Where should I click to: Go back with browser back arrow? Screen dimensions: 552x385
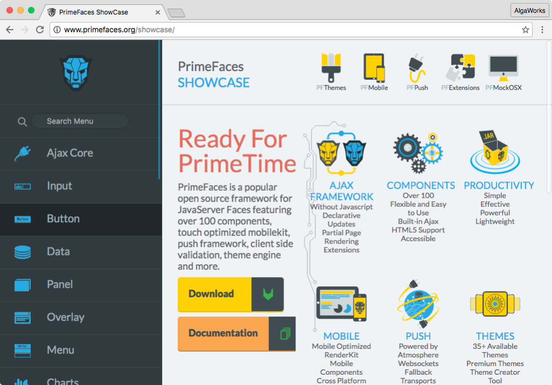[10, 30]
